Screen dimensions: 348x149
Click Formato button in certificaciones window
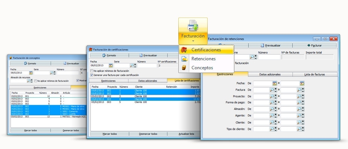(109, 55)
